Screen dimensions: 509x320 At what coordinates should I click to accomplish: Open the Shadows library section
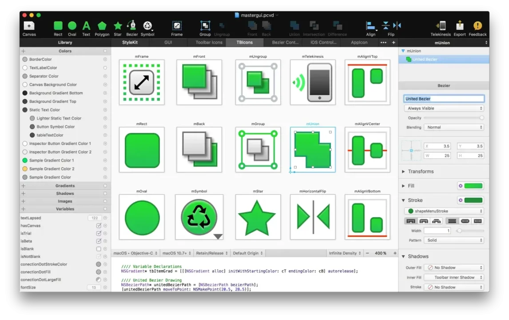pos(65,194)
